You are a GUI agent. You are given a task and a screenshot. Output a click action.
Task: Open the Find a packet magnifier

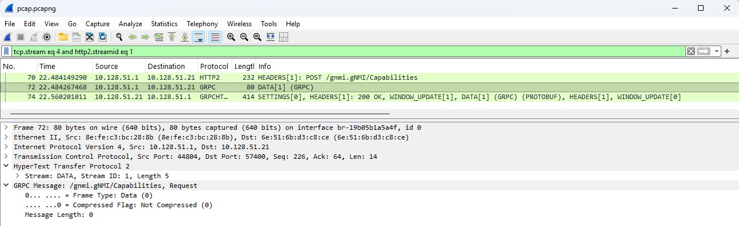click(x=119, y=37)
